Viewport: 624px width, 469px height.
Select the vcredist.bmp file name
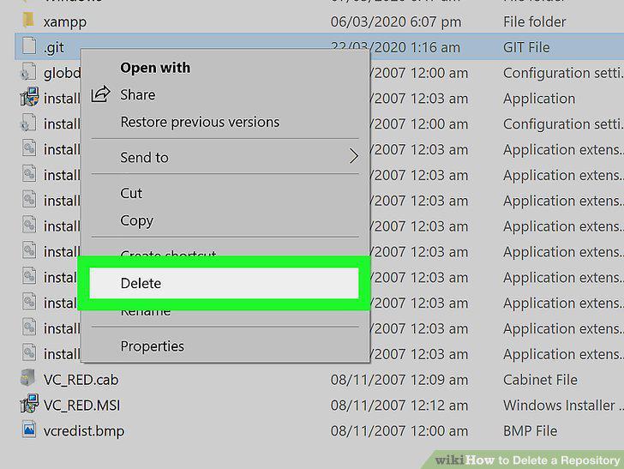pyautogui.click(x=84, y=431)
